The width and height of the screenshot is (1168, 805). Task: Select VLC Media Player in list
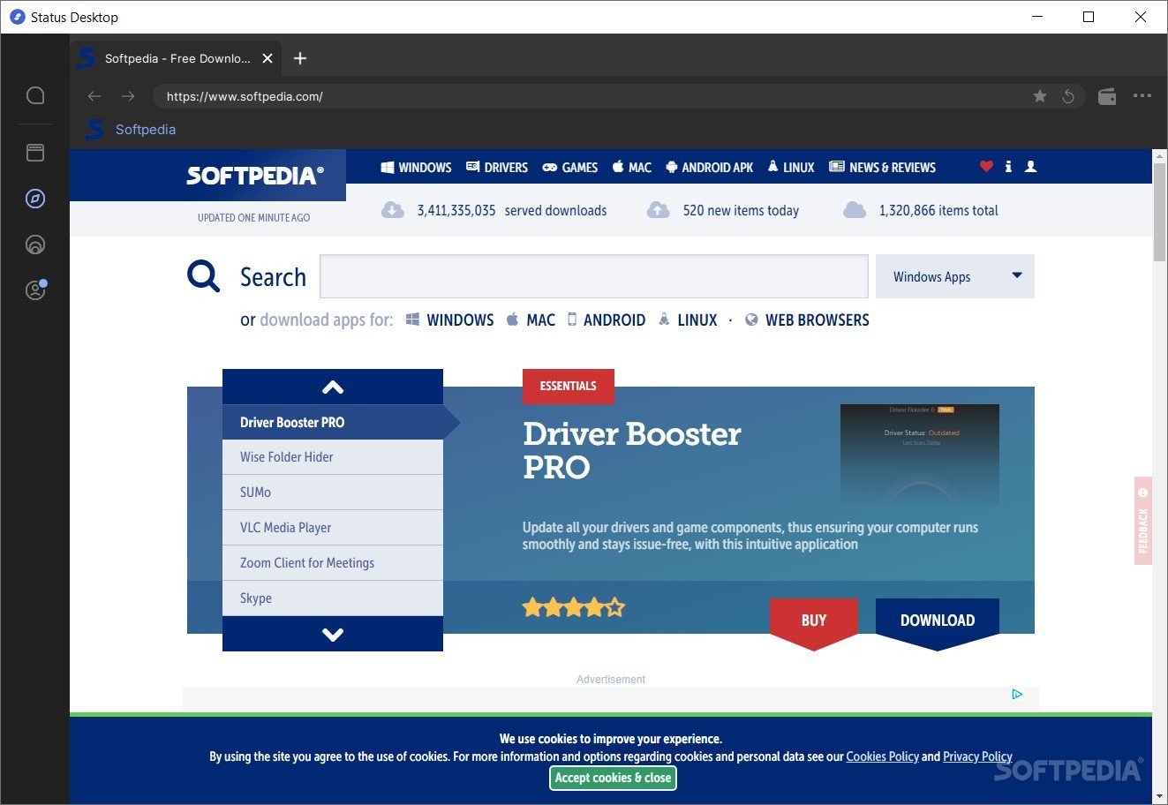pos(333,528)
